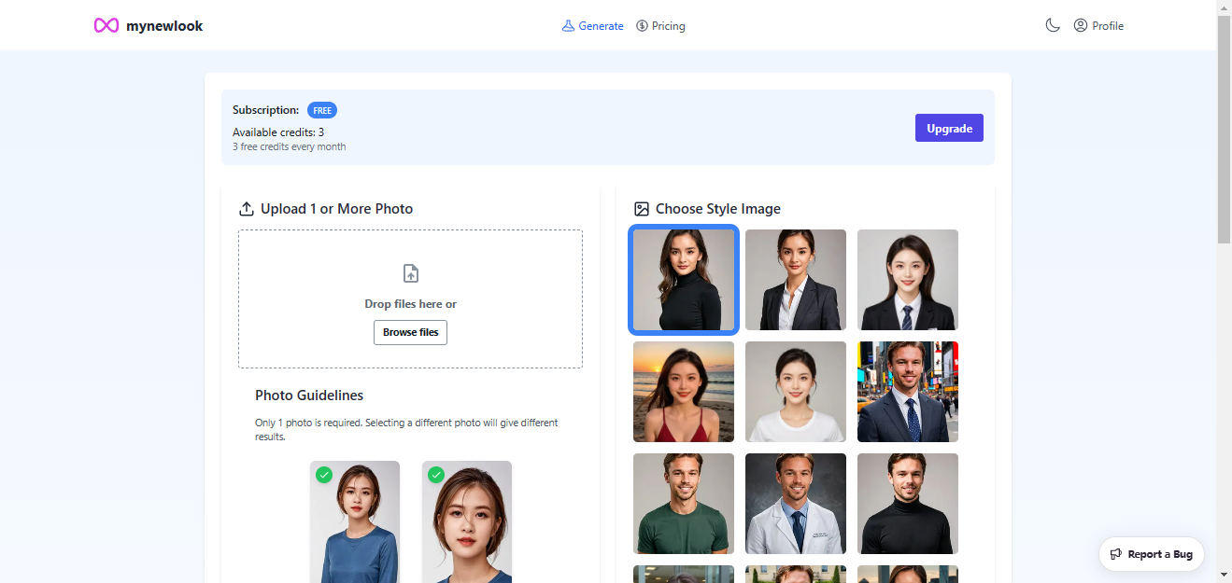Click the scrollbar down arrow
Viewport: 1232px width, 583px height.
tap(1224, 575)
